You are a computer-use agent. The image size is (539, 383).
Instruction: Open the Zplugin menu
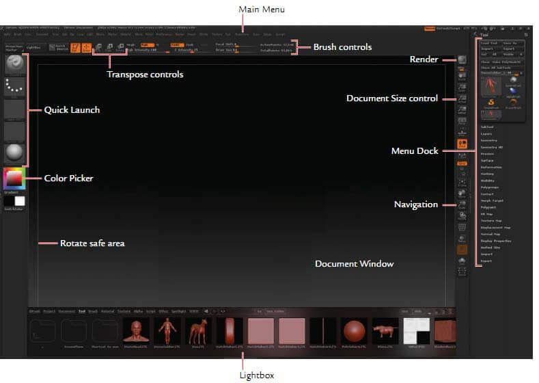tap(267, 34)
